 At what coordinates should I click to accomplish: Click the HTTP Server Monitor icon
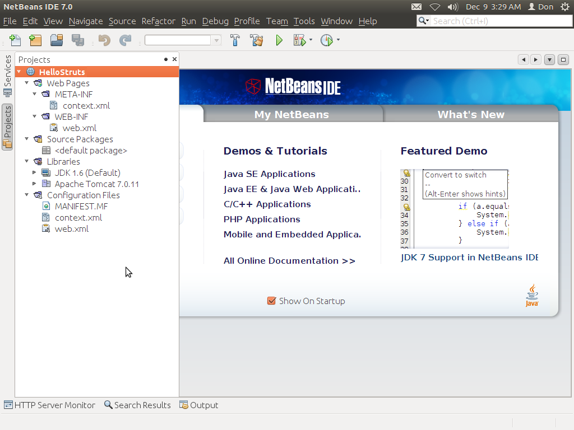tap(8, 405)
